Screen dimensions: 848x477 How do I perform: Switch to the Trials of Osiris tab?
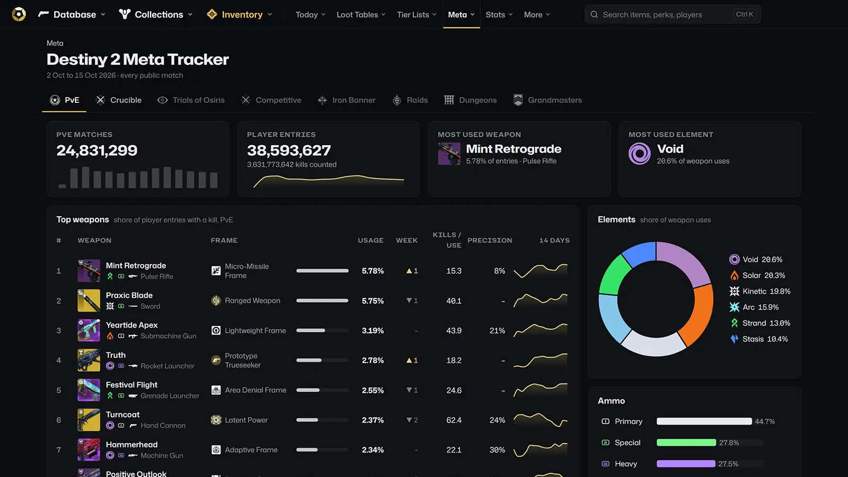tap(191, 100)
